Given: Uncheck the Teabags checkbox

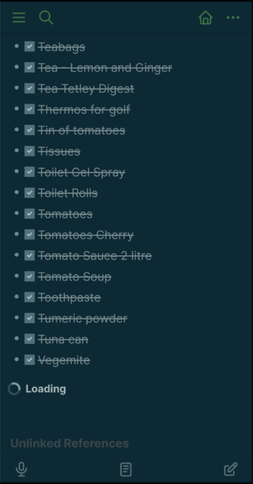Looking at the screenshot, I should 30,46.
